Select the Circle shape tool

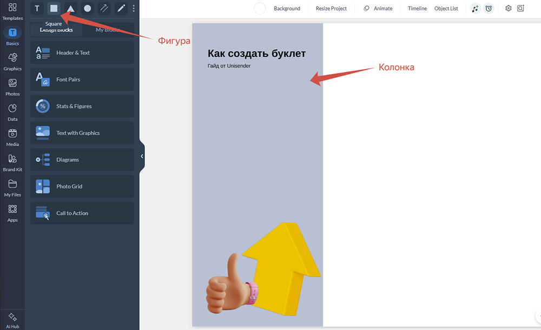click(88, 8)
